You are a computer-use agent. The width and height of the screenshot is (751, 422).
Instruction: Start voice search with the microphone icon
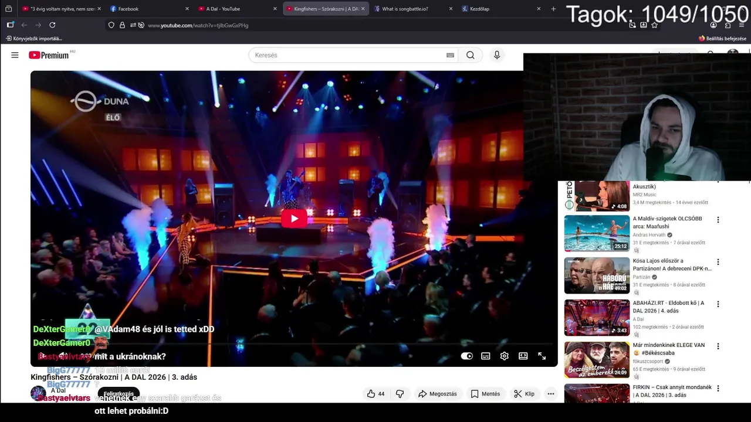pyautogui.click(x=497, y=55)
